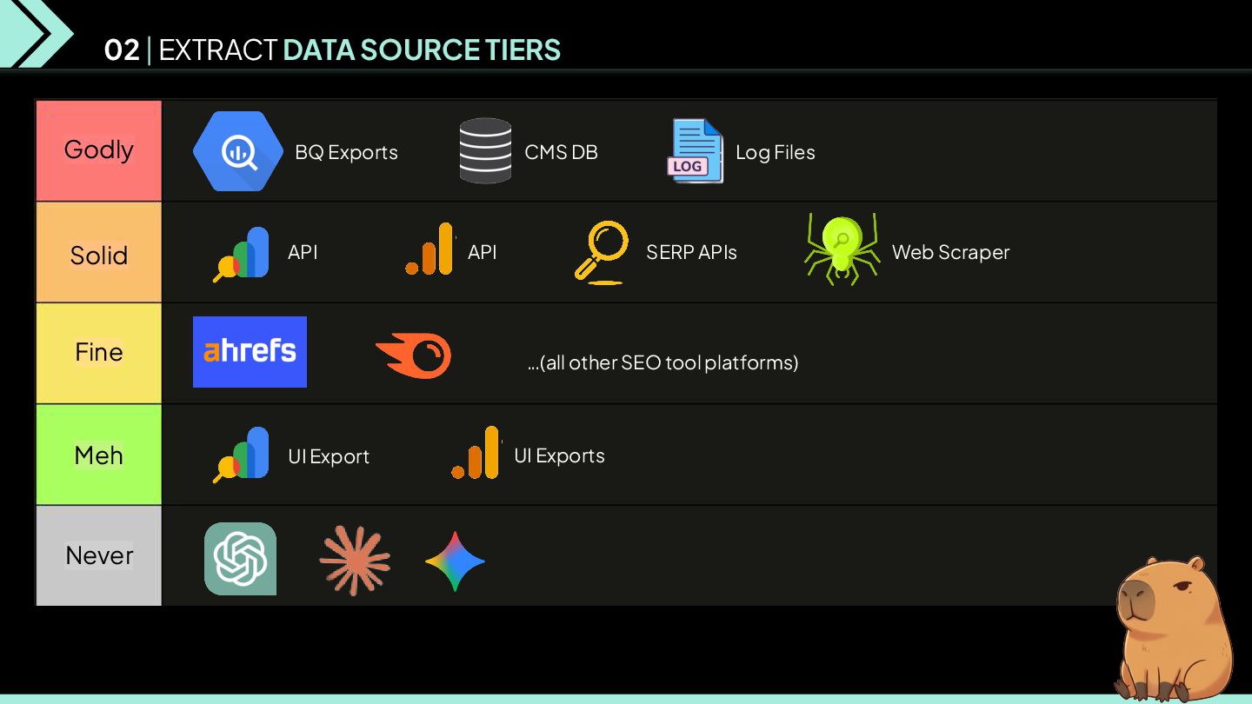Select the green Meh tier label
1252x704 pixels.
click(x=99, y=455)
